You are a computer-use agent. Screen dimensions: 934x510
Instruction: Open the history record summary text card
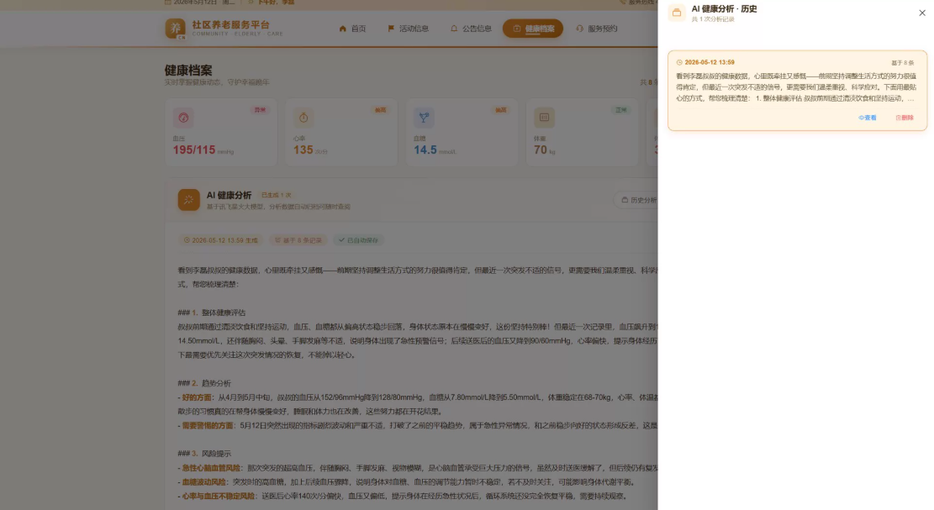point(797,91)
